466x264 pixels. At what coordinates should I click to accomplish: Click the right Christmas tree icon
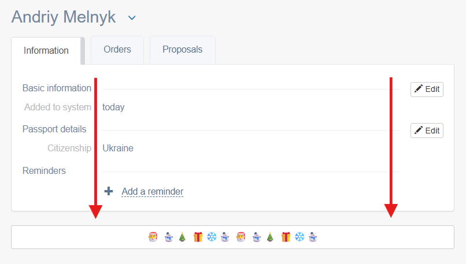(270, 237)
